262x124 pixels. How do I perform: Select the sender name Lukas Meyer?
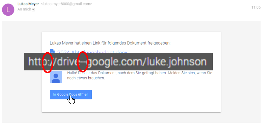click(28, 4)
